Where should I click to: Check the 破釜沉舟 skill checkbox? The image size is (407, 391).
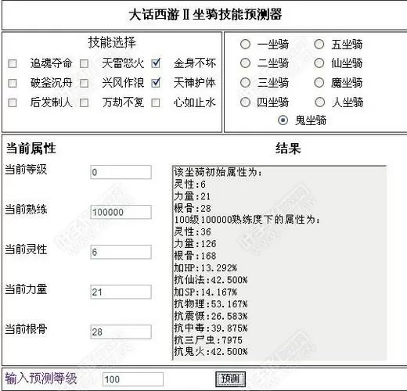pyautogui.click(x=13, y=83)
